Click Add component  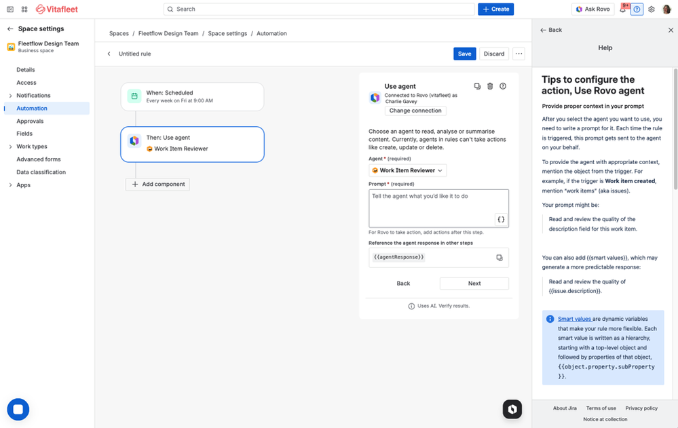pos(158,184)
